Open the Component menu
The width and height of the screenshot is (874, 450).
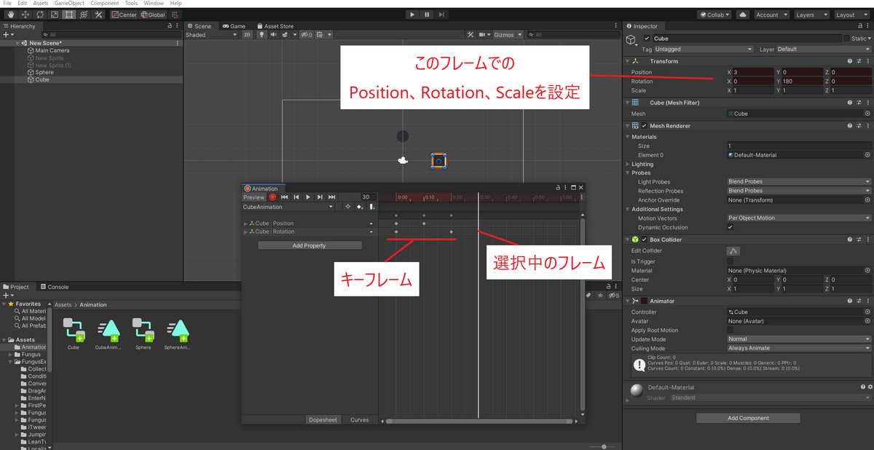point(104,4)
